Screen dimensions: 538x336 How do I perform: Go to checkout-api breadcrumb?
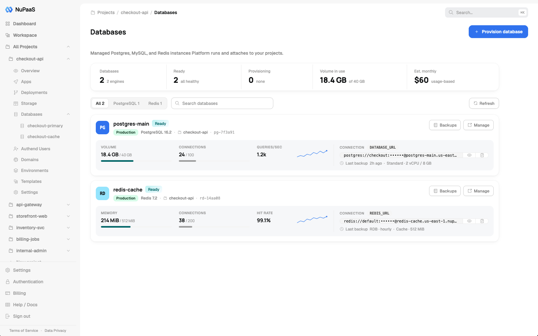click(134, 12)
